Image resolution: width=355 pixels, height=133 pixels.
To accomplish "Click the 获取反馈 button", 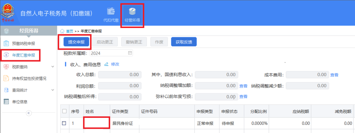I will tap(184, 42).
